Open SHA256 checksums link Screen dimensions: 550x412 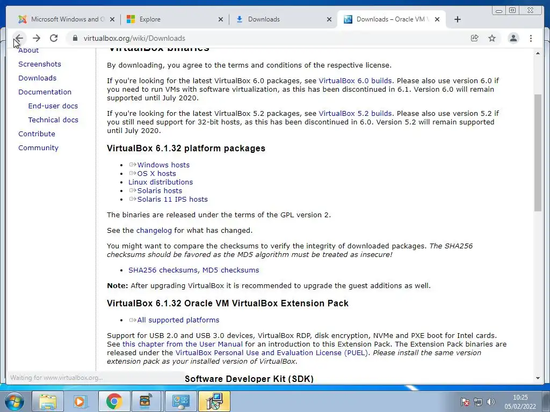[x=163, y=270]
